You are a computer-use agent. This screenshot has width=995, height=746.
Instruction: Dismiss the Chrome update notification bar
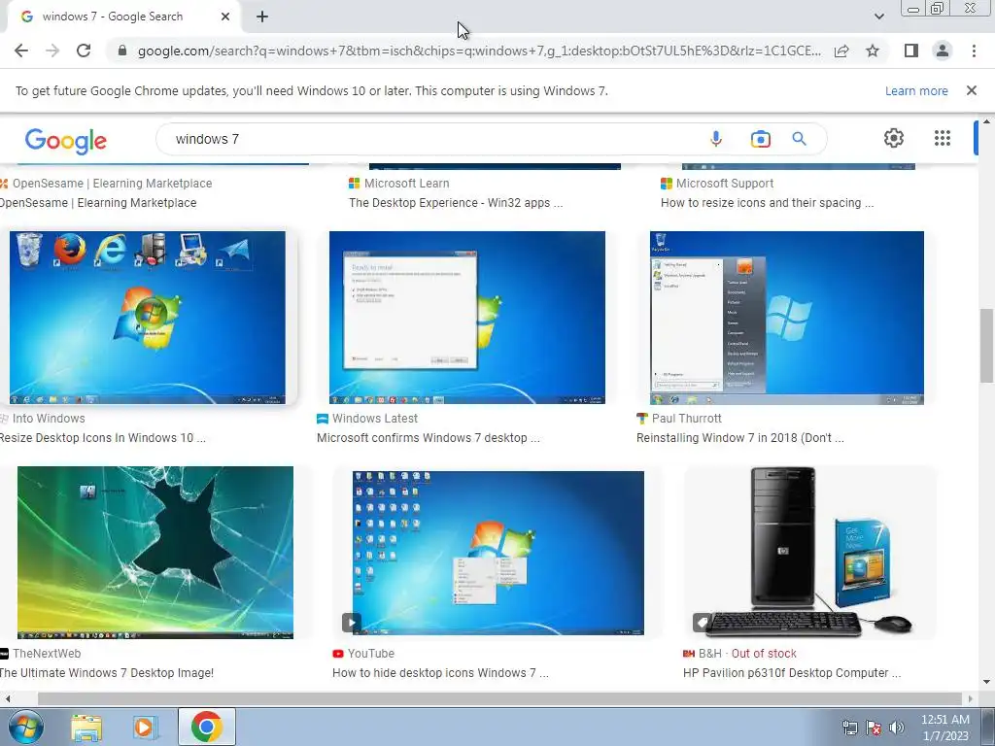(971, 90)
